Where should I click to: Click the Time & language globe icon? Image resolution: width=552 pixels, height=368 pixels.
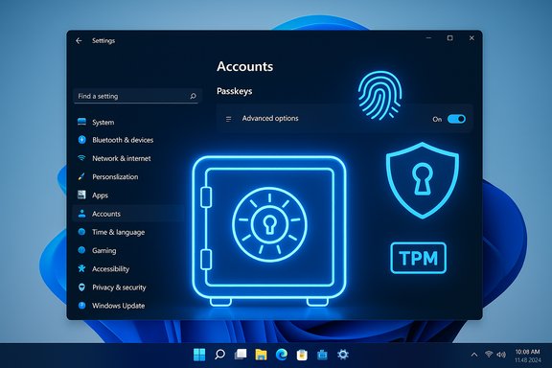(x=81, y=232)
